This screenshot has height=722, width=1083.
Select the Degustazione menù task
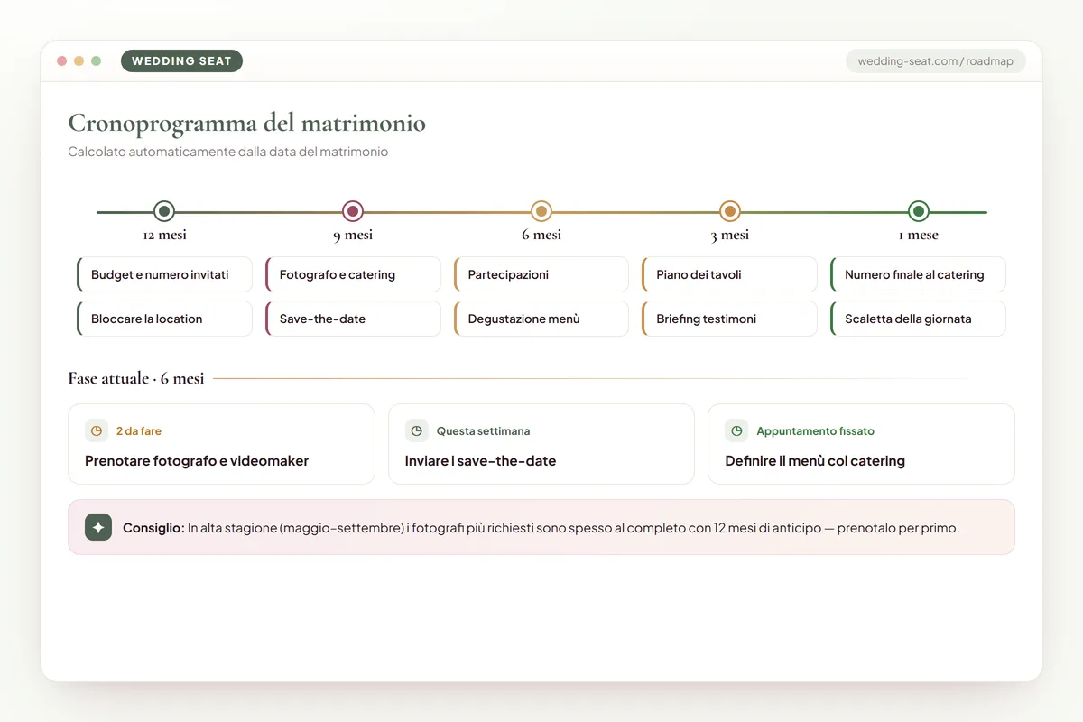tap(541, 319)
